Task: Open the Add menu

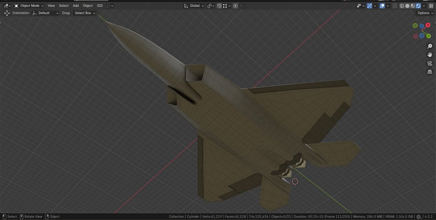Action: pyautogui.click(x=76, y=6)
